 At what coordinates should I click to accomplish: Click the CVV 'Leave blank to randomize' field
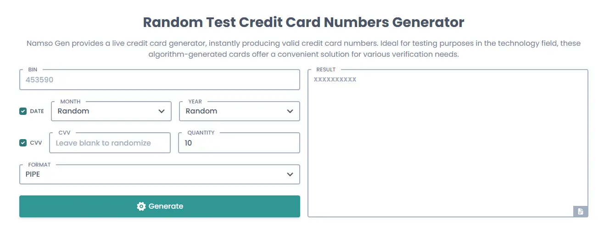(x=110, y=143)
